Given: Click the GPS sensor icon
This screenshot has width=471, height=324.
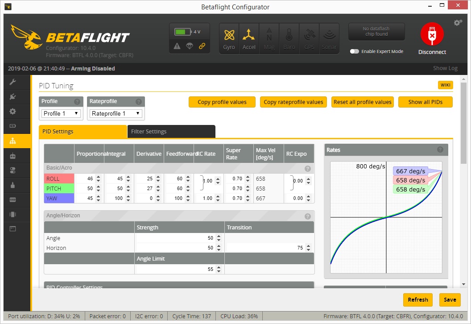Looking at the screenshot, I should coord(309,39).
